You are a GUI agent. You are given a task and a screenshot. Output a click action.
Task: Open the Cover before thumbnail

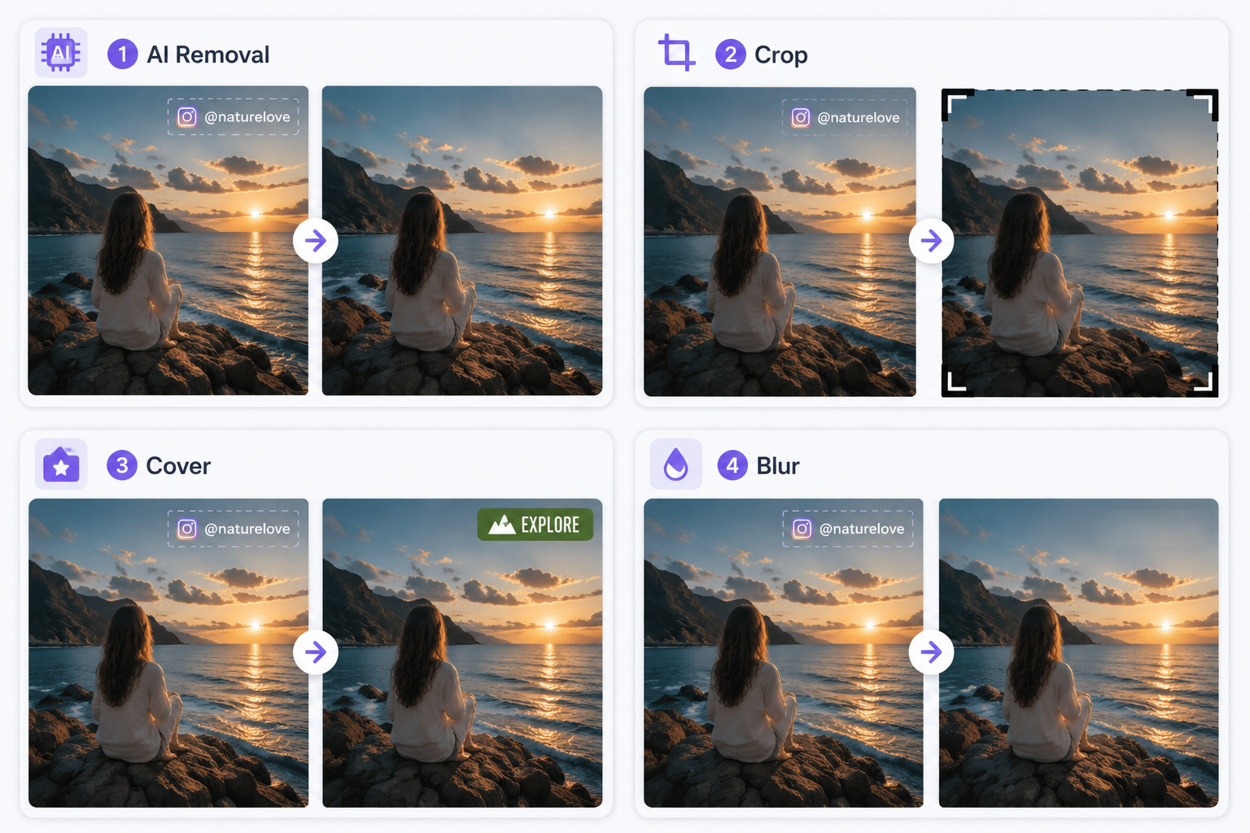pyautogui.click(x=168, y=652)
